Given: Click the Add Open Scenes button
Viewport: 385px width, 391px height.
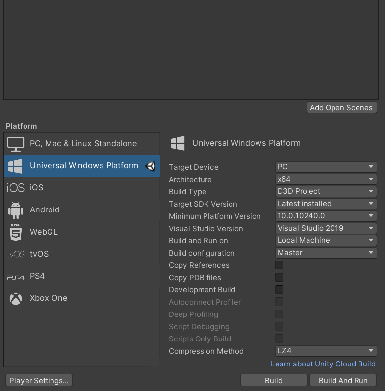Looking at the screenshot, I should click(x=342, y=107).
